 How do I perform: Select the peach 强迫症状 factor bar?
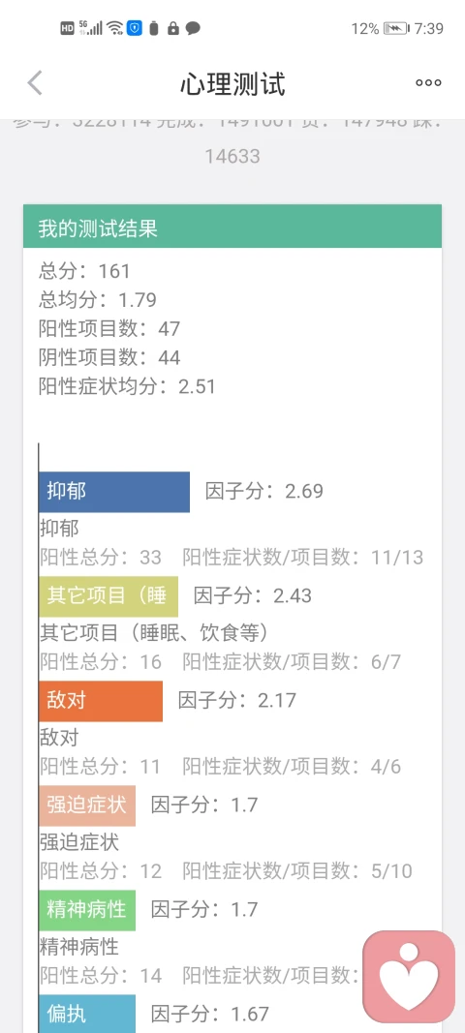coord(87,805)
